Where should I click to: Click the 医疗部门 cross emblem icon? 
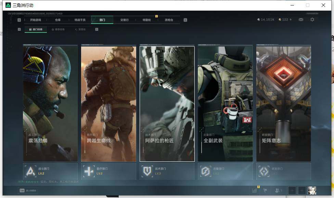[x=89, y=171]
